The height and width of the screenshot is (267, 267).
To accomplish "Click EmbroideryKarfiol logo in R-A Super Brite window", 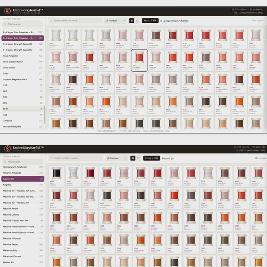I will click(x=7, y=11).
